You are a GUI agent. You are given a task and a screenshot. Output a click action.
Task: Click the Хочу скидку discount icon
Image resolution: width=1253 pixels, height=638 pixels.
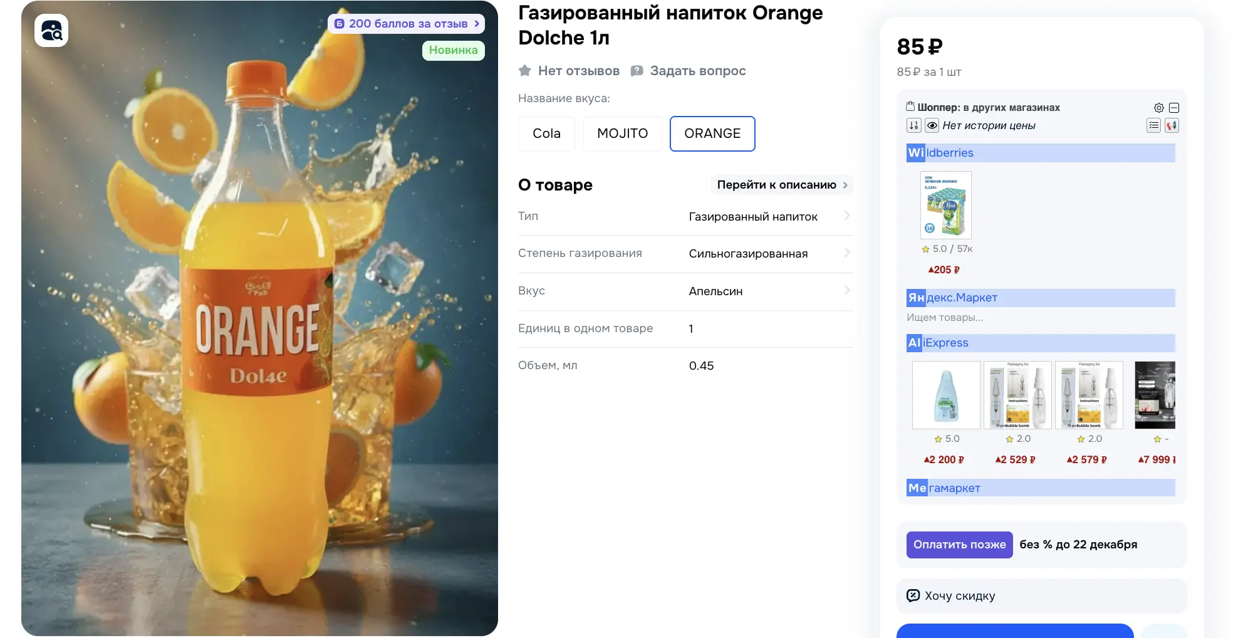pos(913,595)
